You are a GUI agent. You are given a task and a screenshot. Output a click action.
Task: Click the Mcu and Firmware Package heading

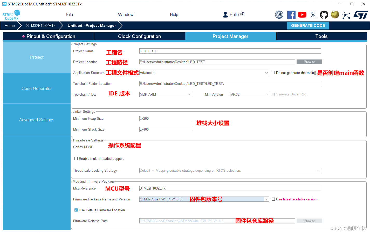[x=93, y=181]
